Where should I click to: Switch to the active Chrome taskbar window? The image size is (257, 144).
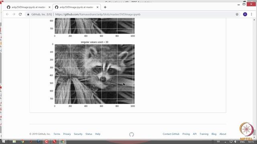[63, 142]
